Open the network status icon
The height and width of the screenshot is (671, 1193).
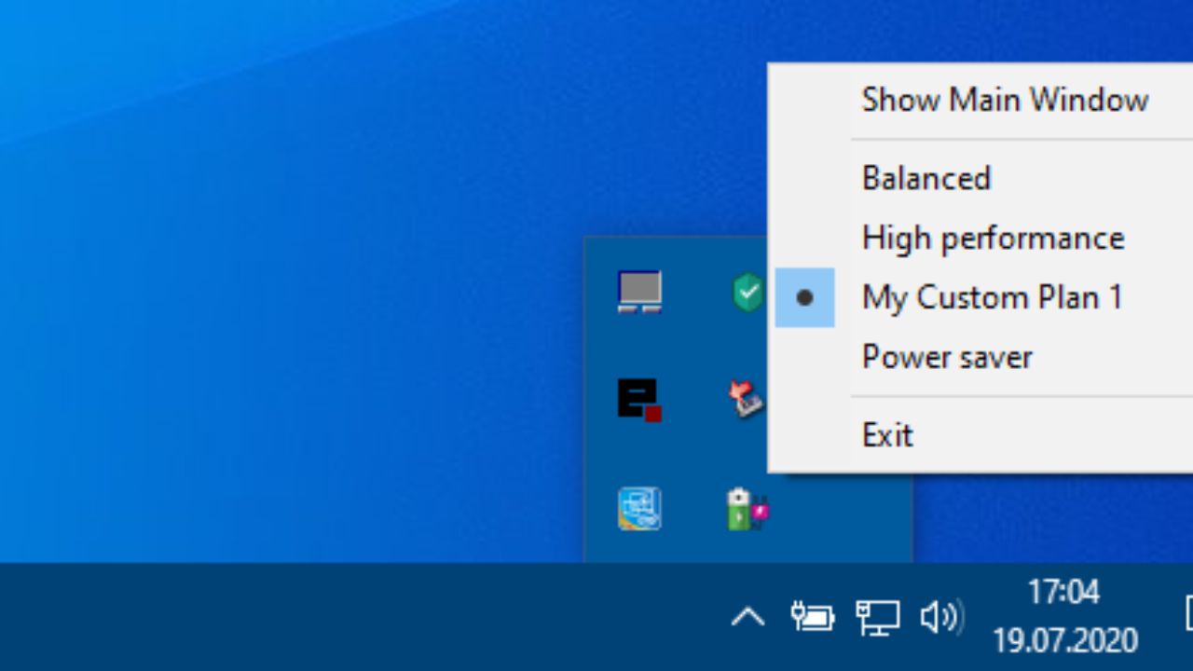click(877, 616)
